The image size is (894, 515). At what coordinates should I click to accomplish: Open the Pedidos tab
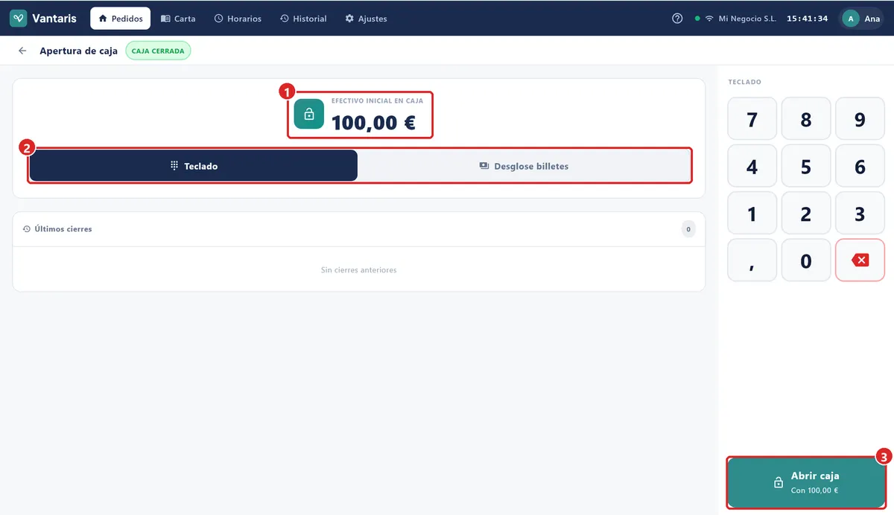pyautogui.click(x=121, y=19)
